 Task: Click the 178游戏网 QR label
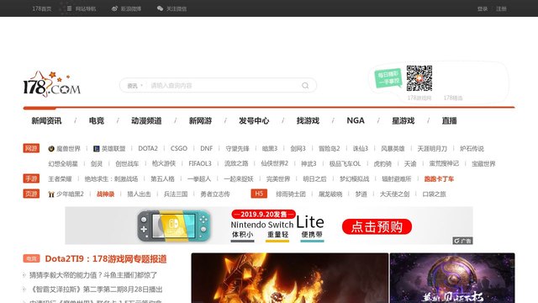click(419, 98)
